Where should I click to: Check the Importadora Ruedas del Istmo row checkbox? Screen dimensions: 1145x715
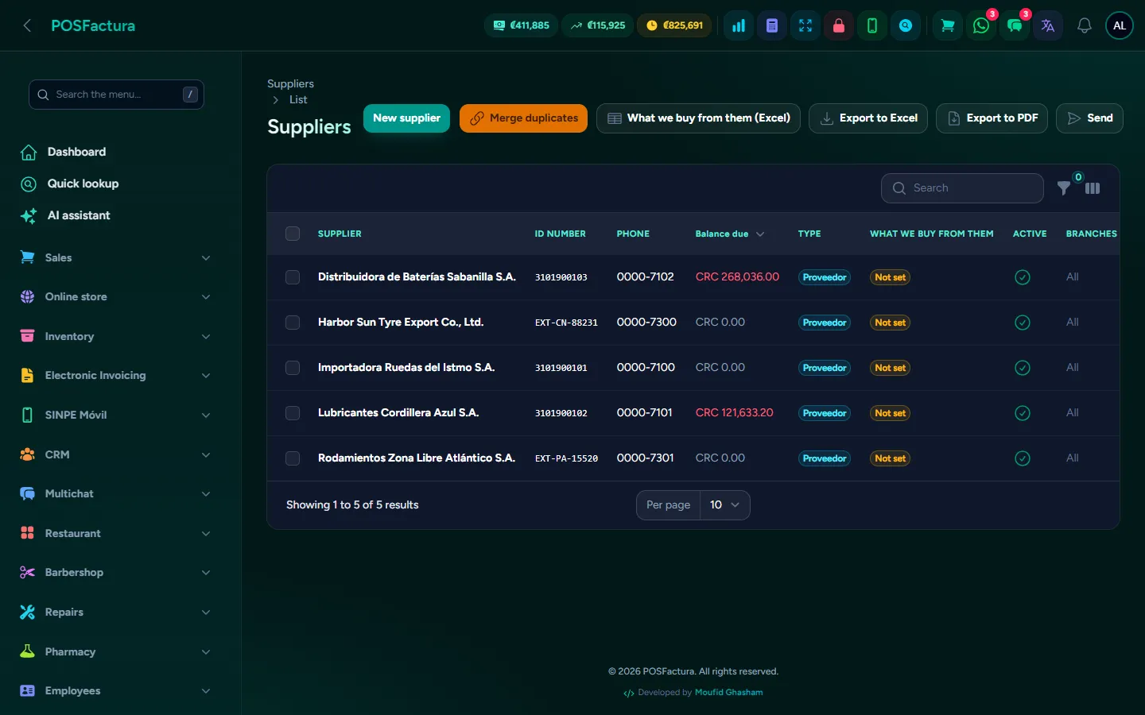coord(293,368)
